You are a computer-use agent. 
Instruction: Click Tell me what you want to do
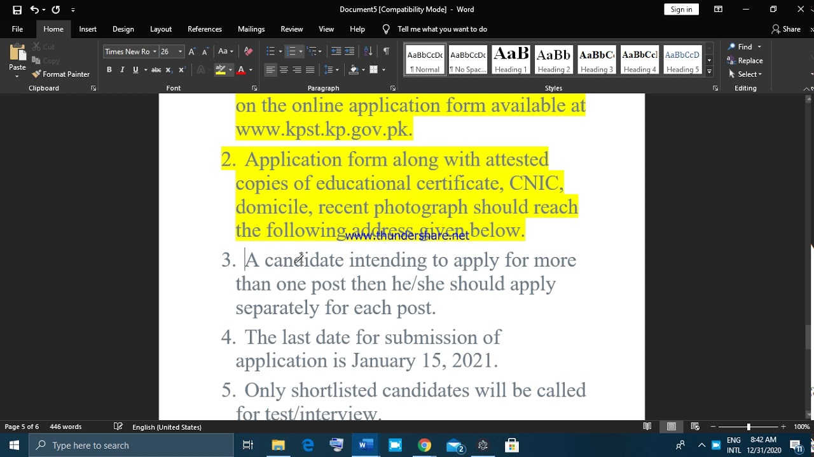click(435, 29)
